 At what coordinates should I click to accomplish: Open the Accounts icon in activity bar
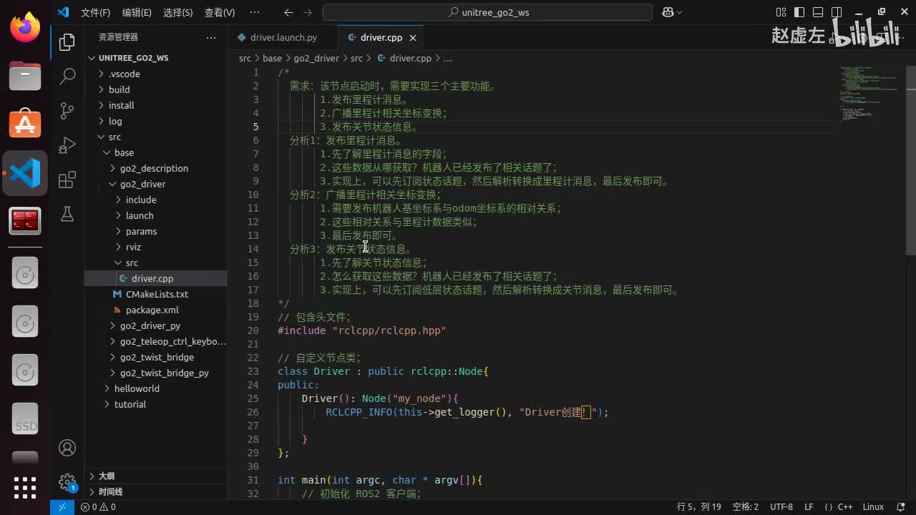[x=67, y=448]
